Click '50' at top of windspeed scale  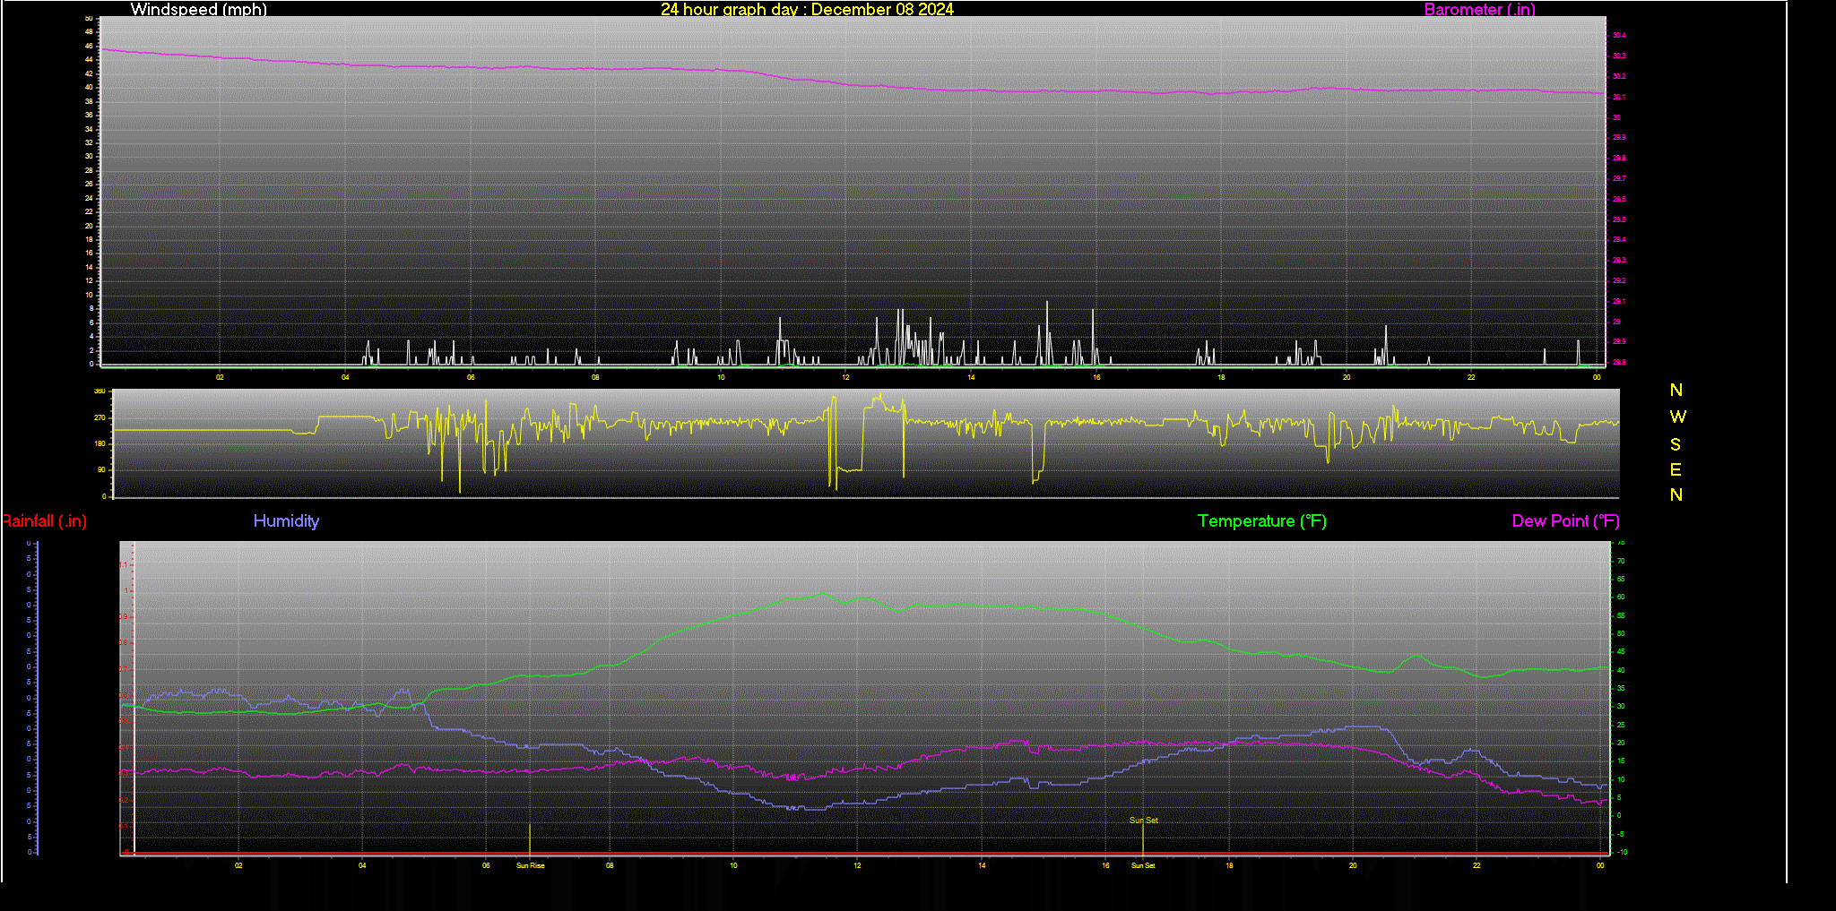89,18
